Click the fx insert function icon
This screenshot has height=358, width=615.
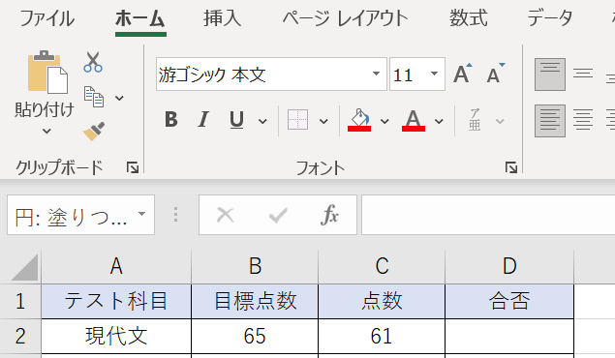329,215
